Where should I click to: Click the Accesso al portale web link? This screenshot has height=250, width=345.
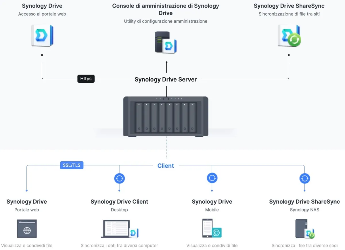coord(42,14)
